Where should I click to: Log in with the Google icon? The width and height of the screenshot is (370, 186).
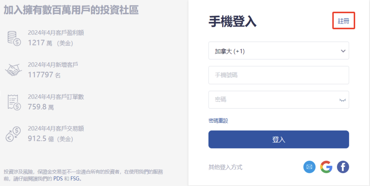pyautogui.click(x=326, y=167)
